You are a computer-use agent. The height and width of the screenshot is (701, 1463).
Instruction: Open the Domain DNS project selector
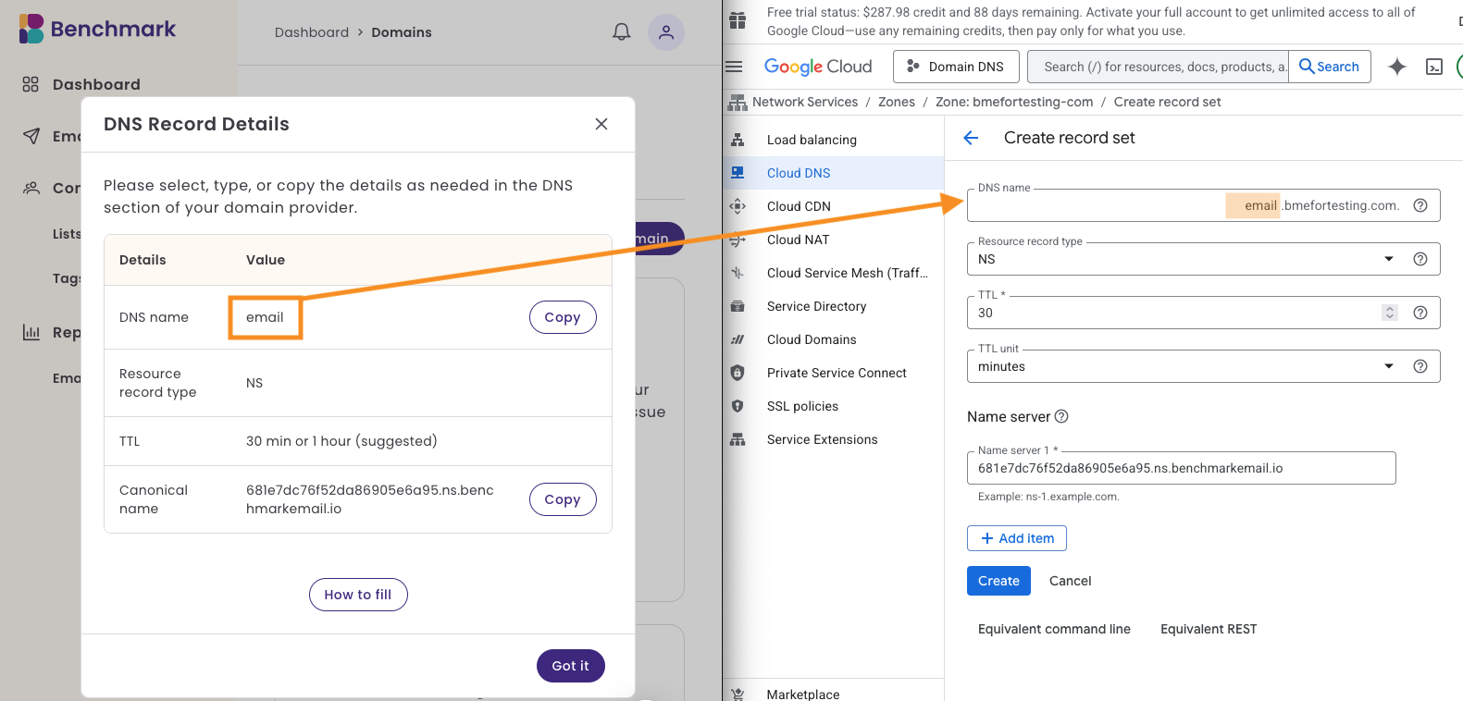(x=957, y=67)
